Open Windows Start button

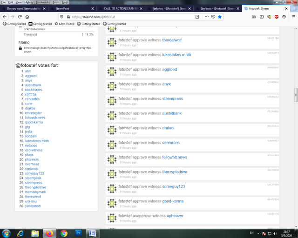pos(6,233)
